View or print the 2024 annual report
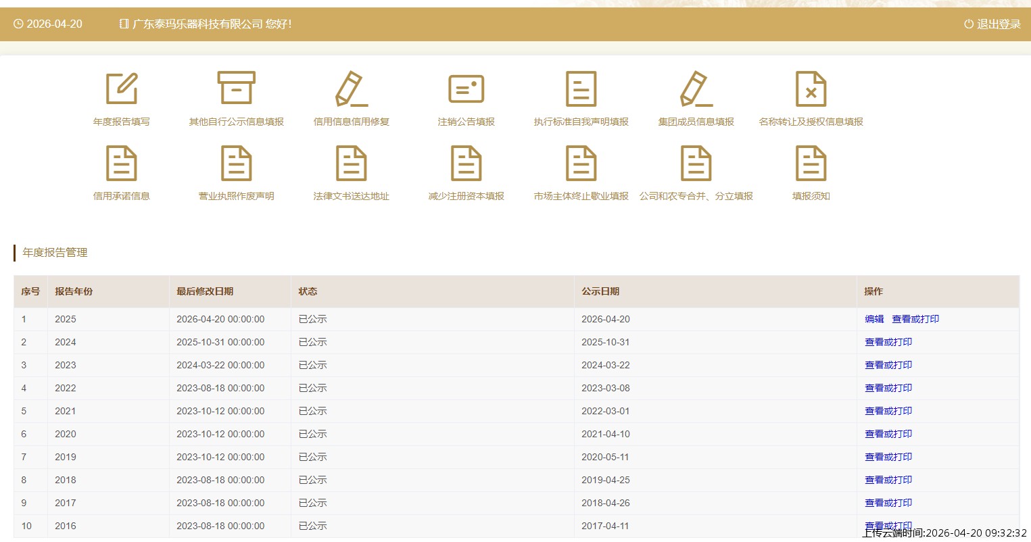Viewport: 1031px width, 542px height. (888, 342)
